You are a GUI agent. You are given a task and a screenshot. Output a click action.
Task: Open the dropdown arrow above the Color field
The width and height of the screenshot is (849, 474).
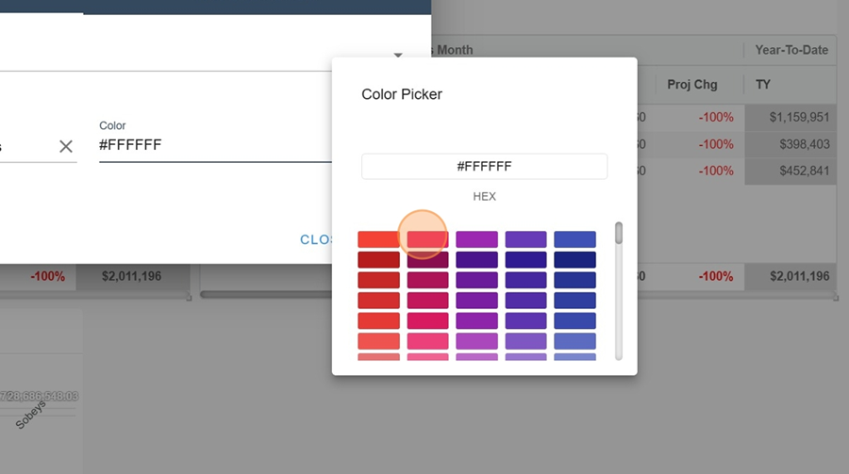click(x=398, y=56)
